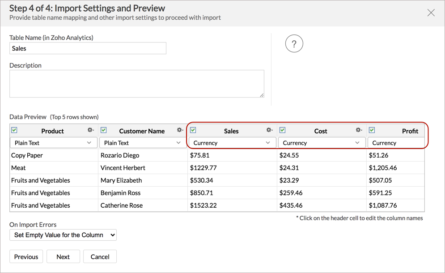Click inside the Table Name field
The width and height of the screenshot is (445, 273).
coord(88,48)
